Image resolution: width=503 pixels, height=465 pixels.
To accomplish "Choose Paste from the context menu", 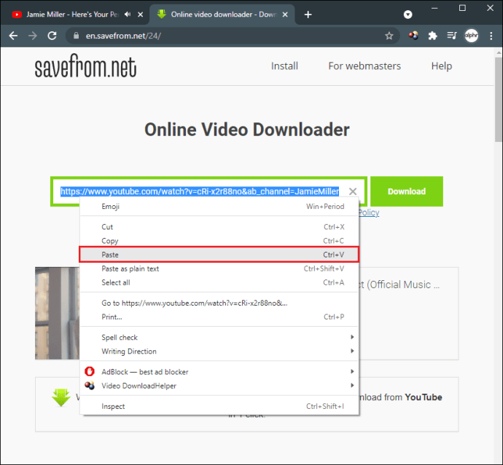I will (x=219, y=255).
